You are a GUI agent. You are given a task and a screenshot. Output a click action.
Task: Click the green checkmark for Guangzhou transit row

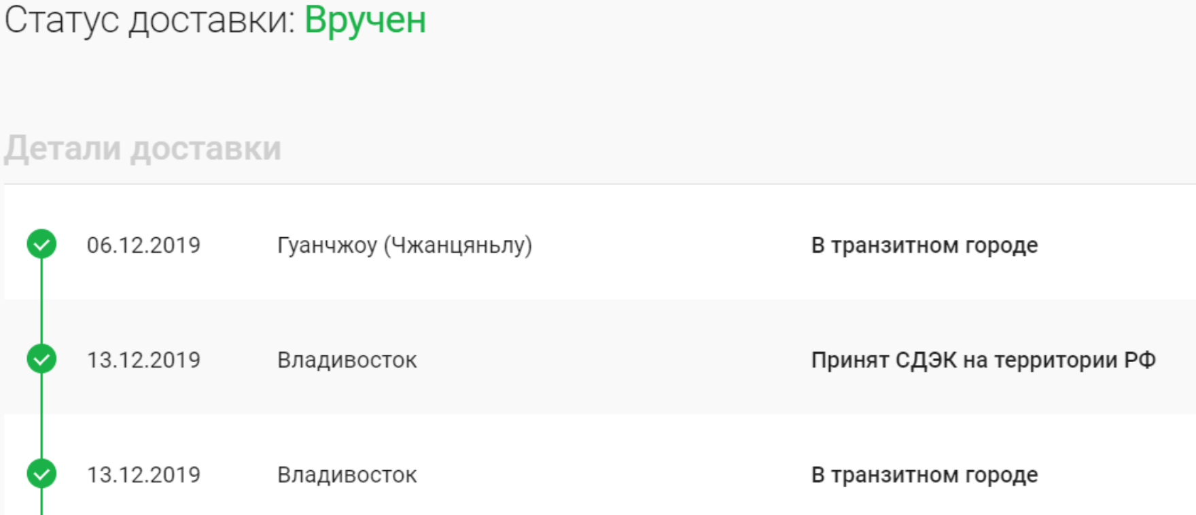[x=41, y=244]
